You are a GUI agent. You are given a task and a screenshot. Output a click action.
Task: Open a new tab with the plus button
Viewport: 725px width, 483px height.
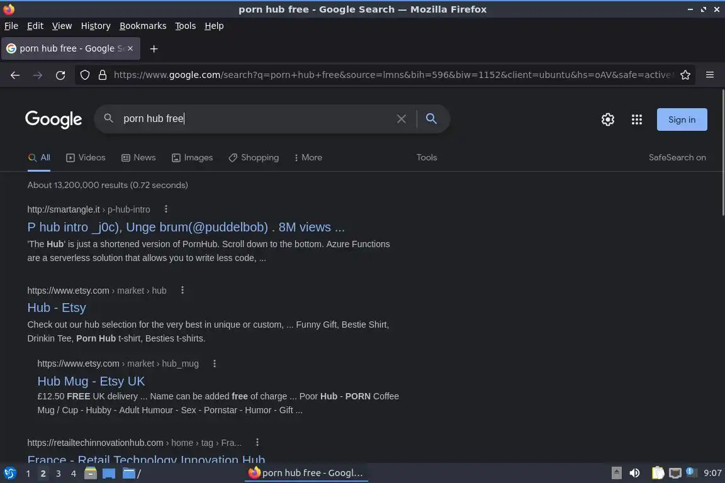[154, 48]
